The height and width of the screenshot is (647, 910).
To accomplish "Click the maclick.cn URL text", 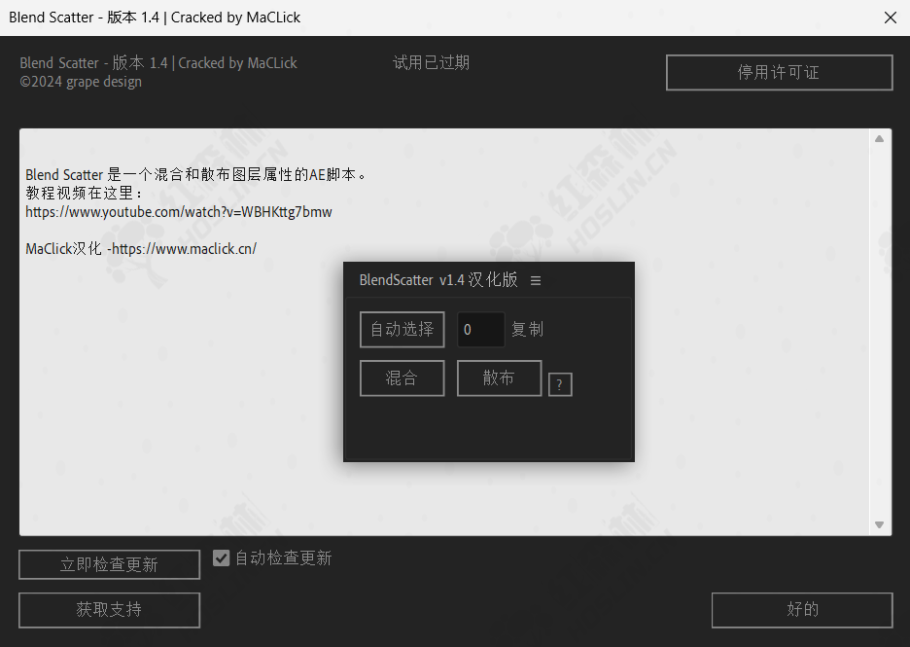I will point(184,249).
